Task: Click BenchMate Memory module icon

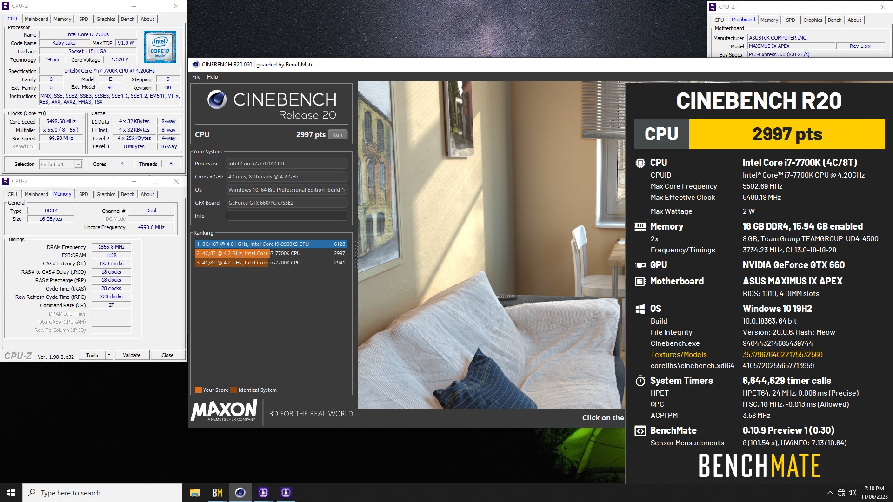Action: tap(640, 226)
